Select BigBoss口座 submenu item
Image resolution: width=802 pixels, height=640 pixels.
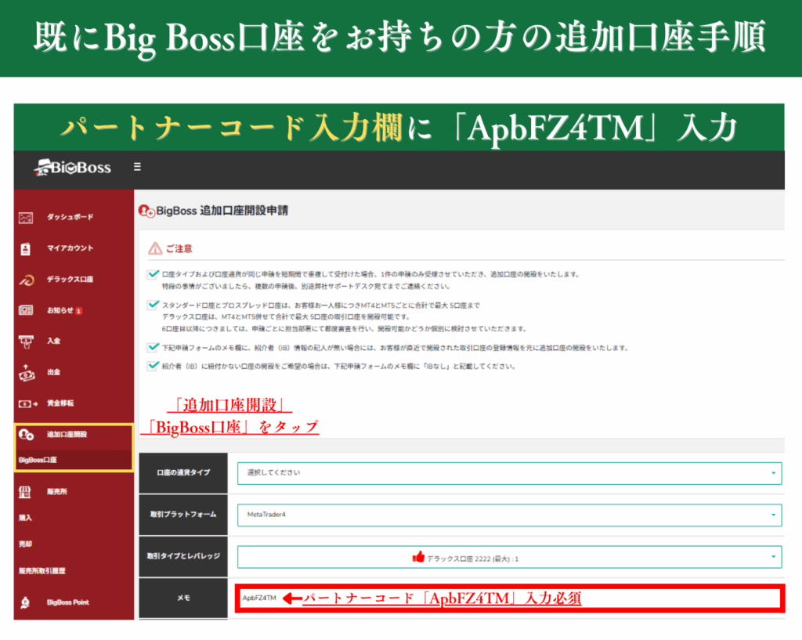point(38,461)
